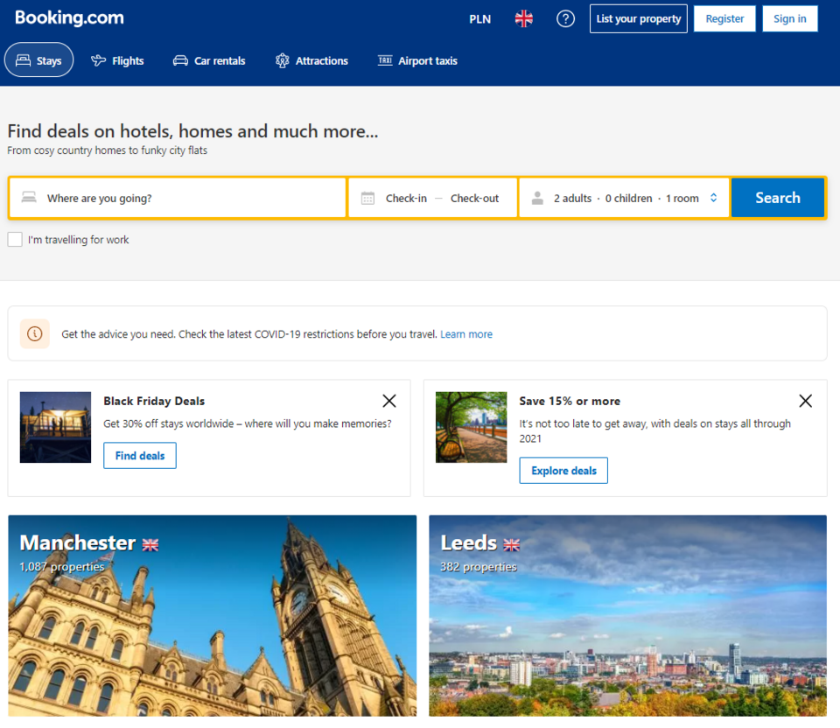Image resolution: width=840 pixels, height=728 pixels.
Task: Click the 382 properties text
Action: pyautogui.click(x=479, y=567)
